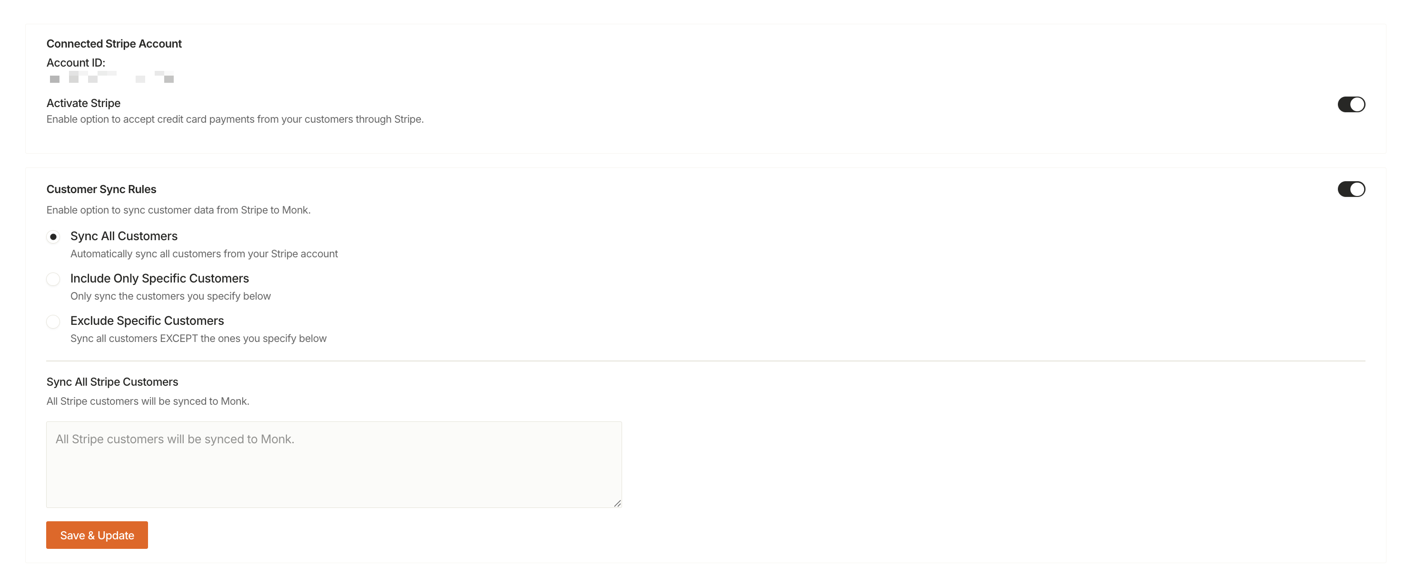
Task: Click the credit card payments description text
Action: click(235, 119)
